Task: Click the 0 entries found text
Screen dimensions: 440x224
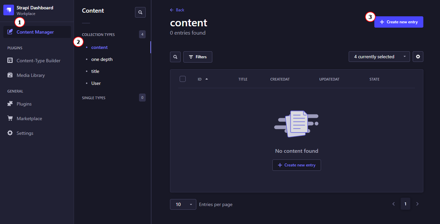Action: (188, 33)
